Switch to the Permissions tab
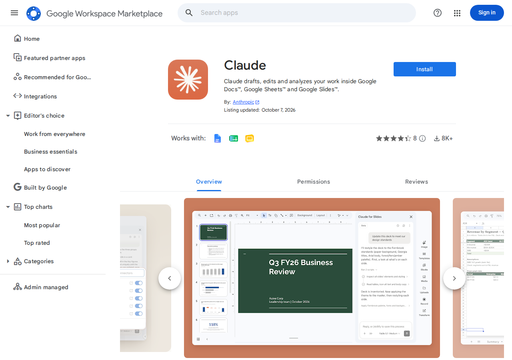This screenshot has width=512, height=360. [314, 182]
